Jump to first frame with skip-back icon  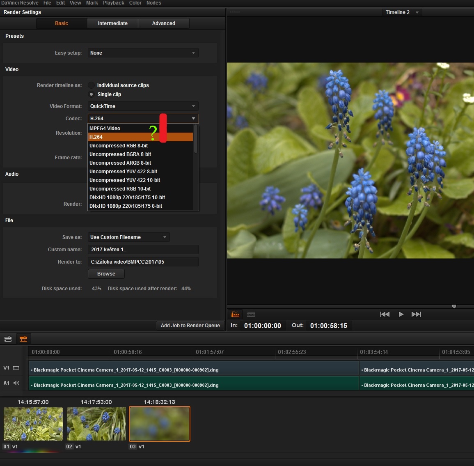385,314
